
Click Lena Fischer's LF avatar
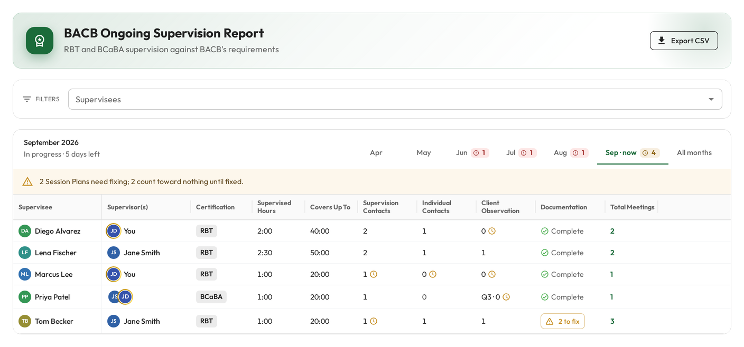pos(25,253)
